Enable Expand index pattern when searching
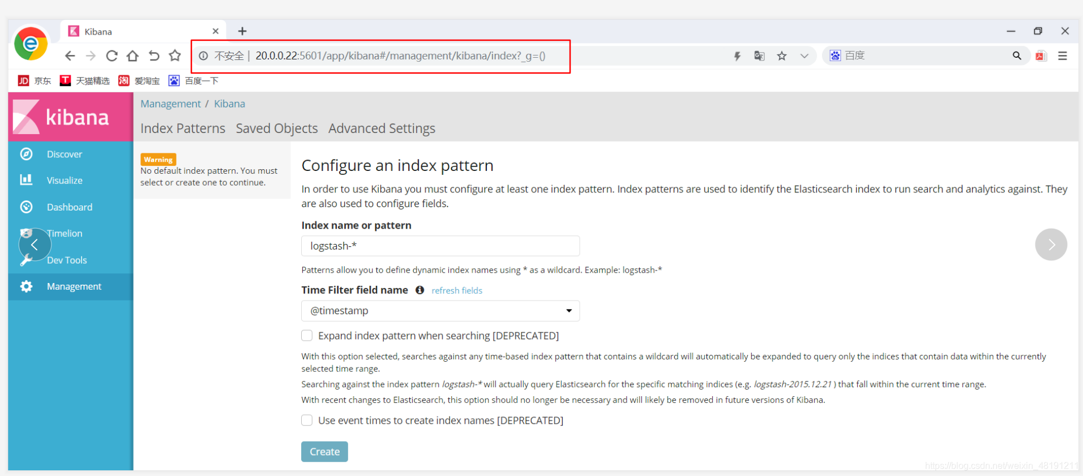This screenshot has width=1083, height=476. pos(307,336)
